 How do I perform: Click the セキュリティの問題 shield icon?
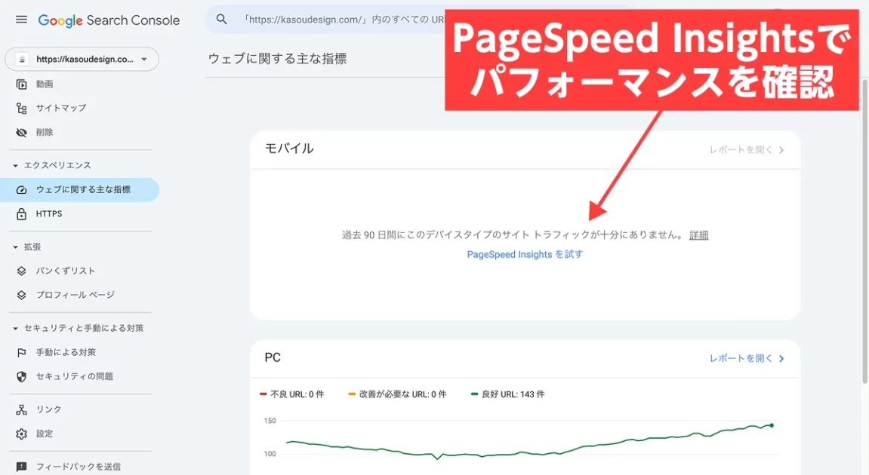[x=22, y=377]
